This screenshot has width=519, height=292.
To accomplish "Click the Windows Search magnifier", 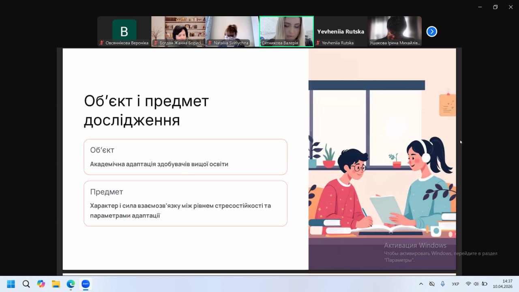I will point(26,284).
